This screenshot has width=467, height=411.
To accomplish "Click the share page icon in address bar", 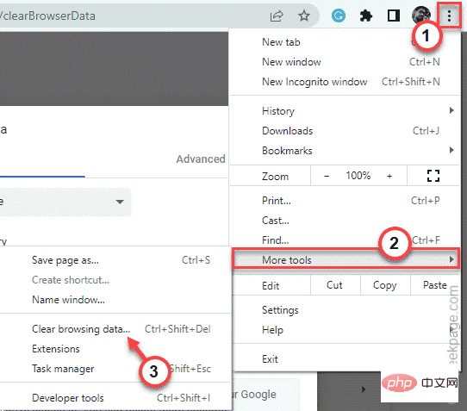I will point(277,16).
